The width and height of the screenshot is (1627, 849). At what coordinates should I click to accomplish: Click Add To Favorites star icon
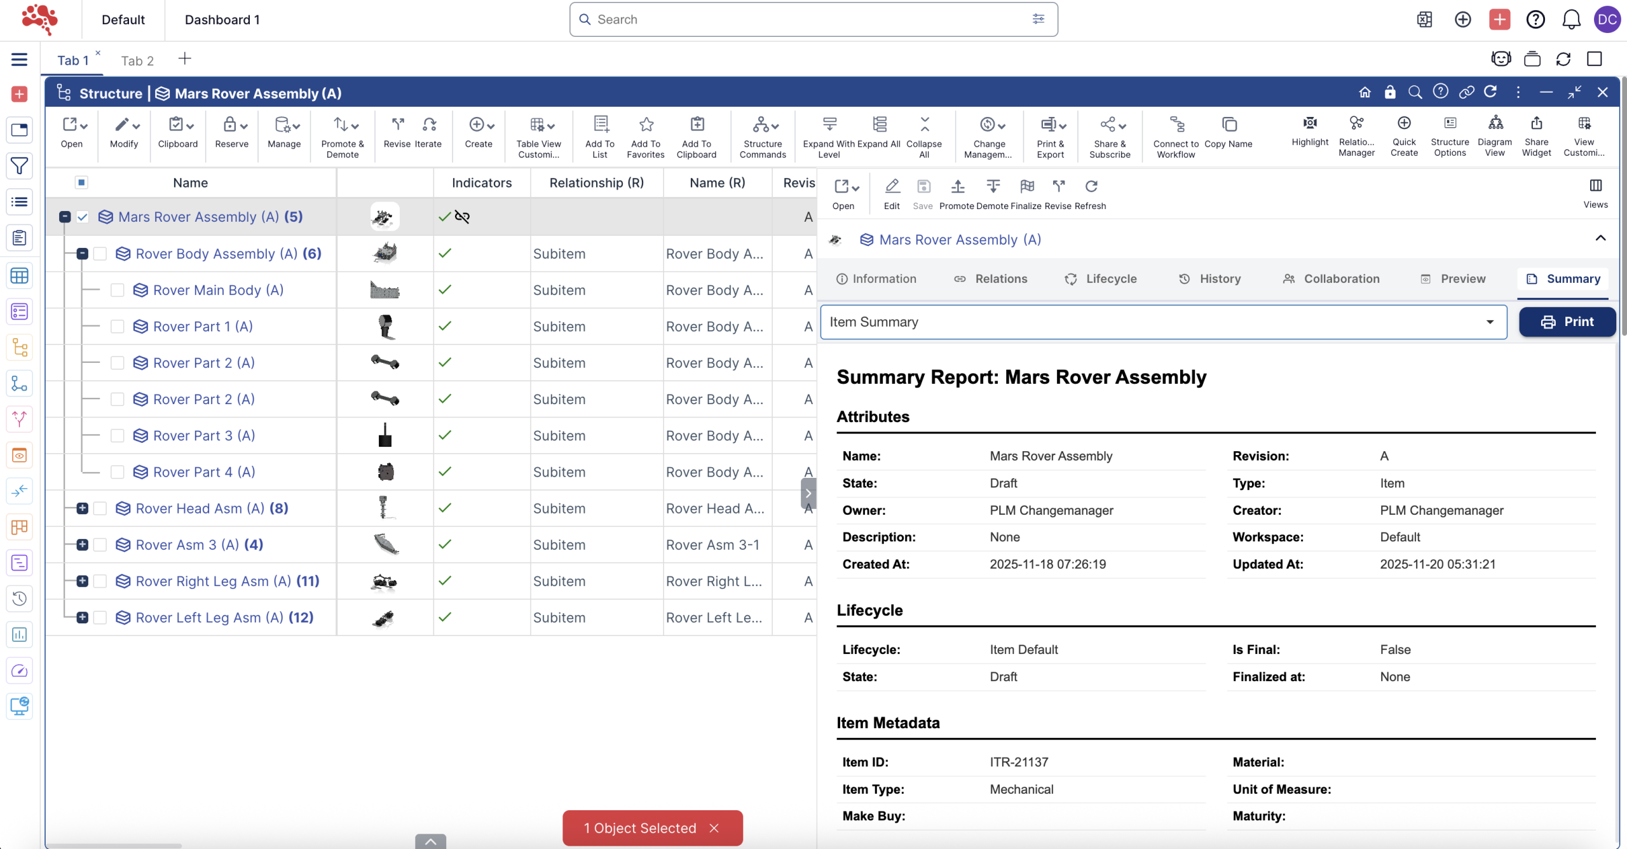point(646,125)
